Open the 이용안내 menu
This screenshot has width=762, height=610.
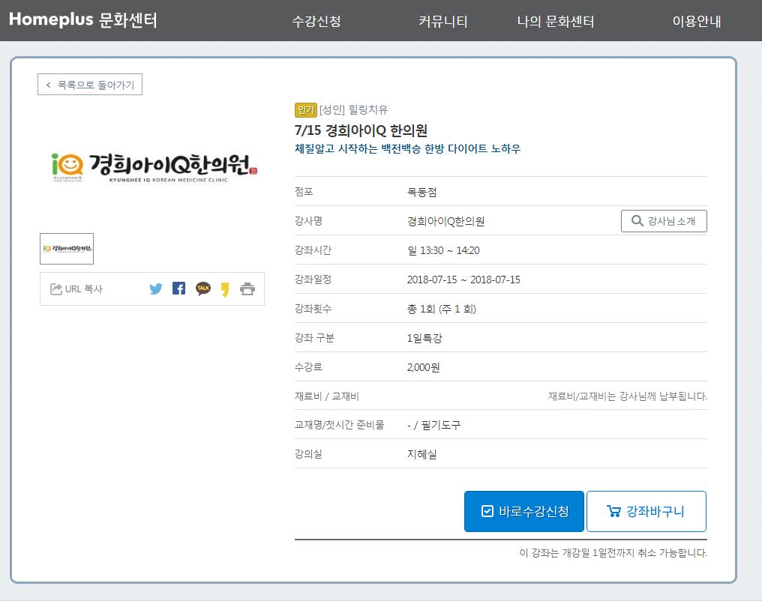pyautogui.click(x=697, y=22)
